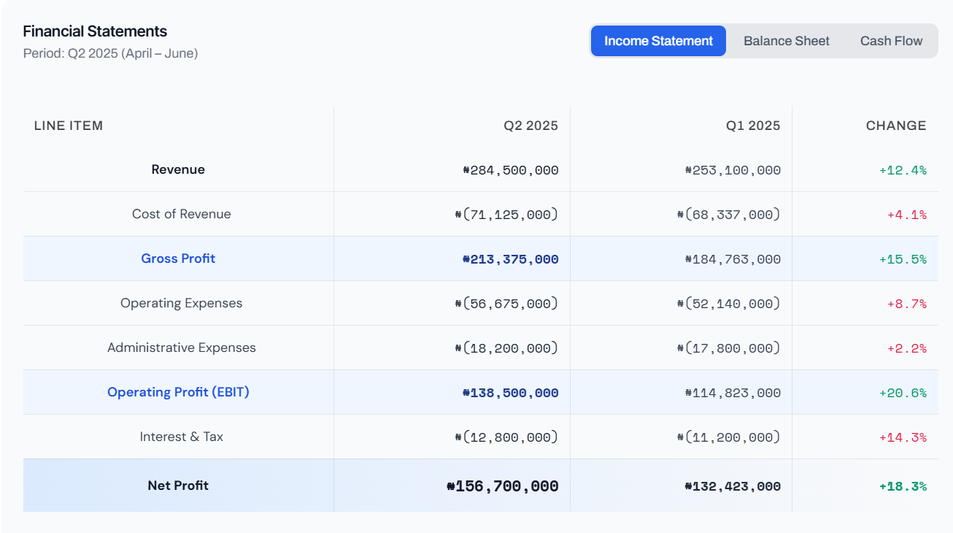Open the Balance Sheet tab
Viewport: 953px width, 533px height.
786,41
